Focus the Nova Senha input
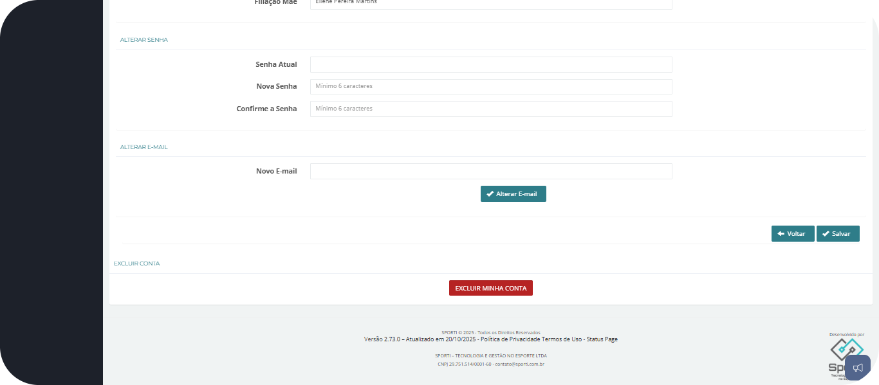The width and height of the screenshot is (879, 385). [490, 86]
